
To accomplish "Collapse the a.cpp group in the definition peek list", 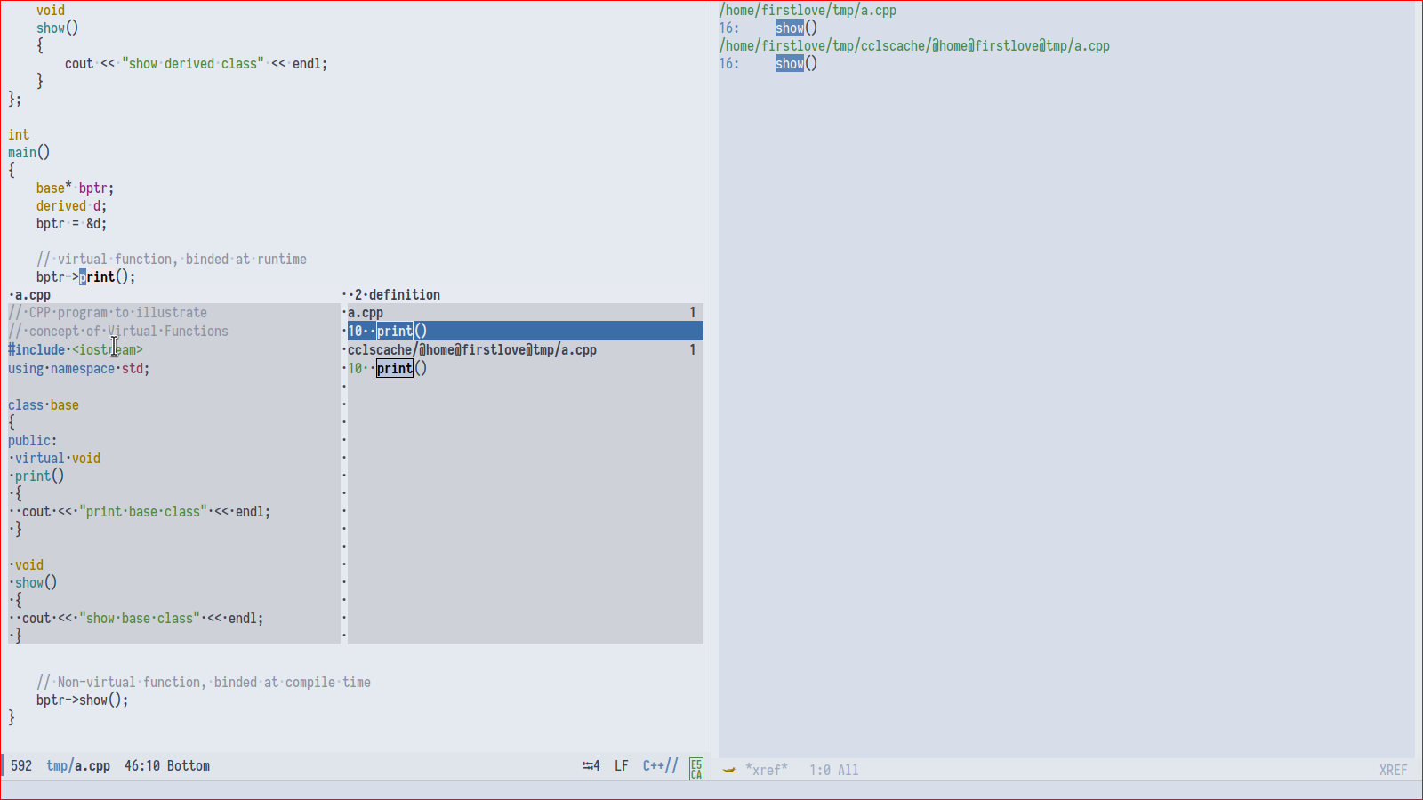I will (x=364, y=312).
